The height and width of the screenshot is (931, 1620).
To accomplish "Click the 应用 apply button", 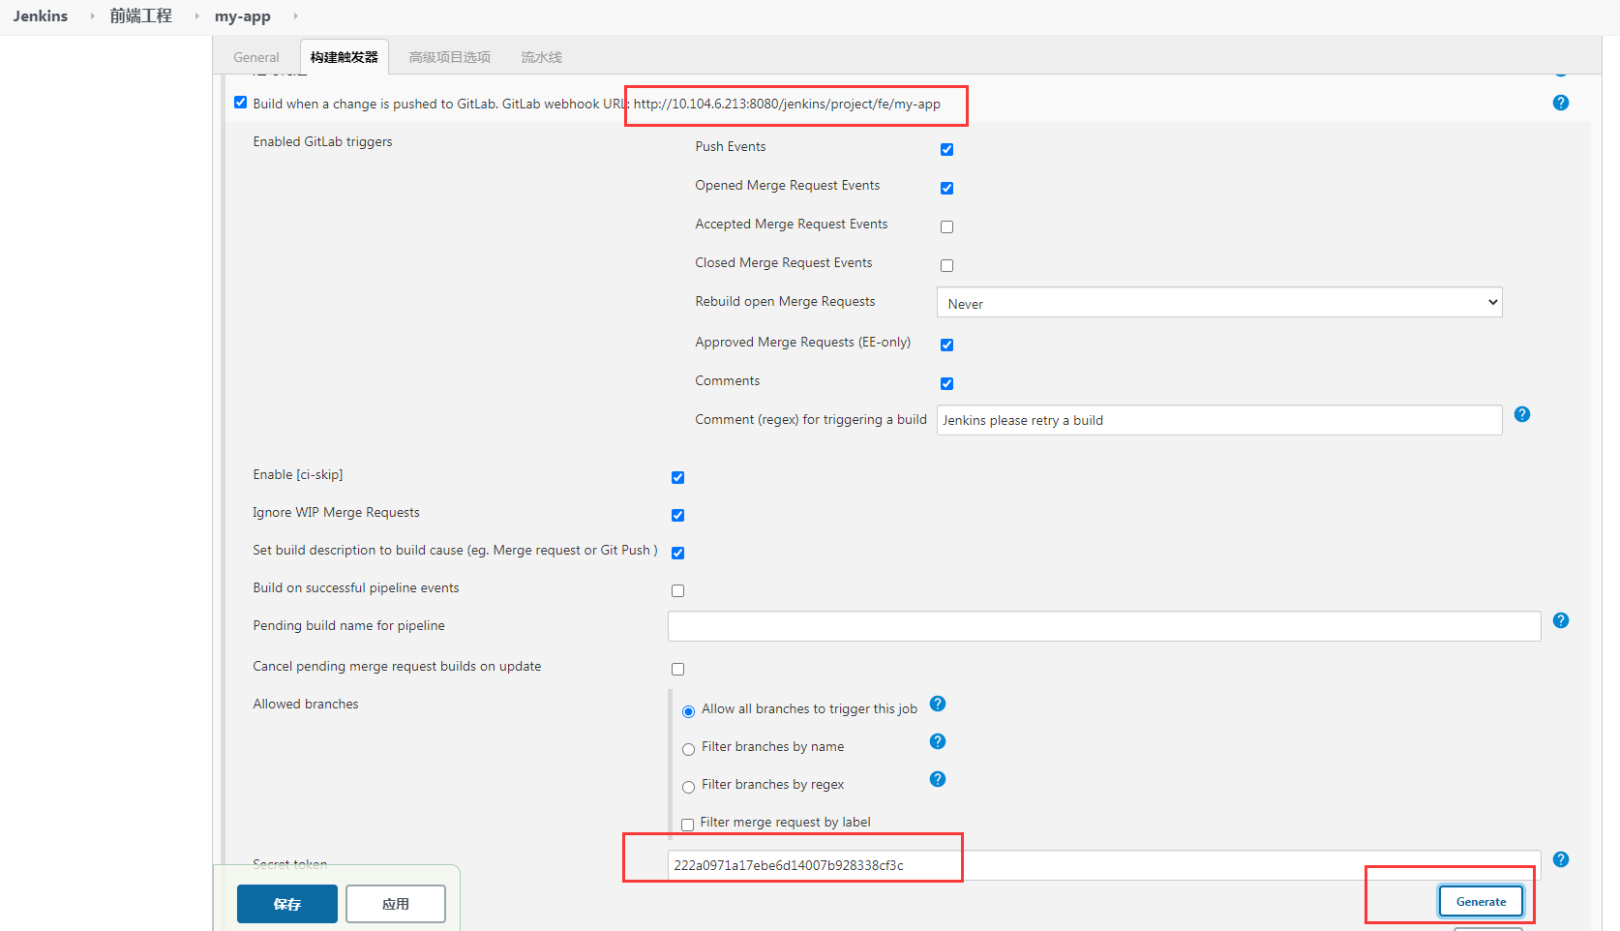I will click(x=395, y=904).
